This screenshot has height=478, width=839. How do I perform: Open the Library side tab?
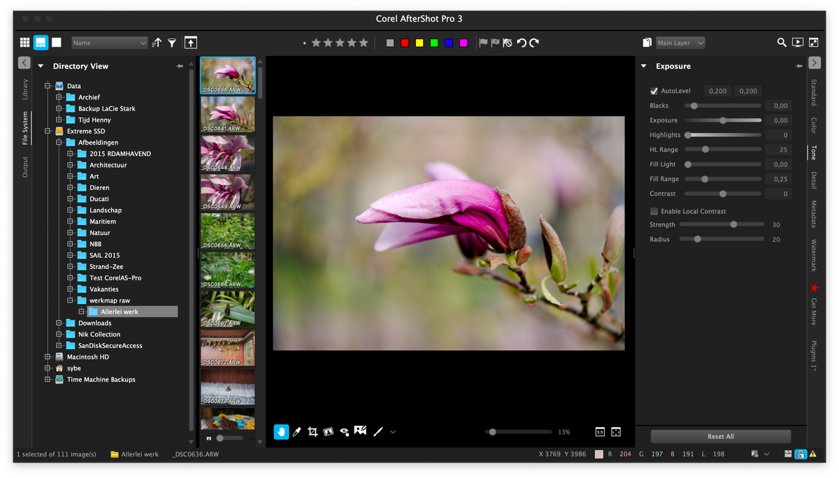[25, 89]
